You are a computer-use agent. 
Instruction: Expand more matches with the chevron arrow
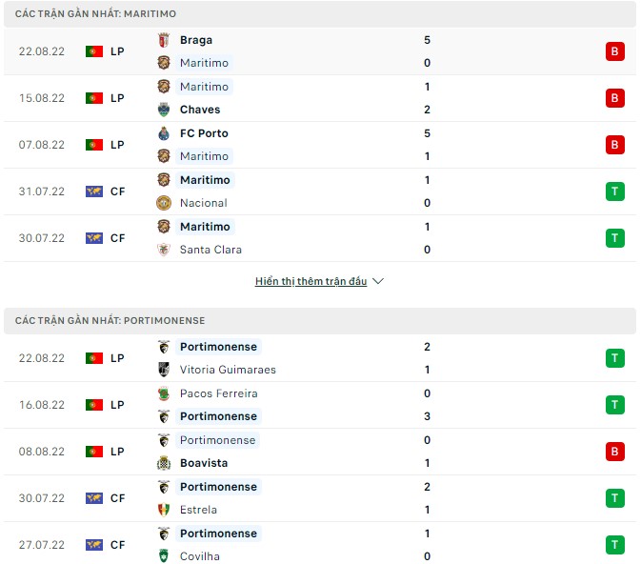378,282
